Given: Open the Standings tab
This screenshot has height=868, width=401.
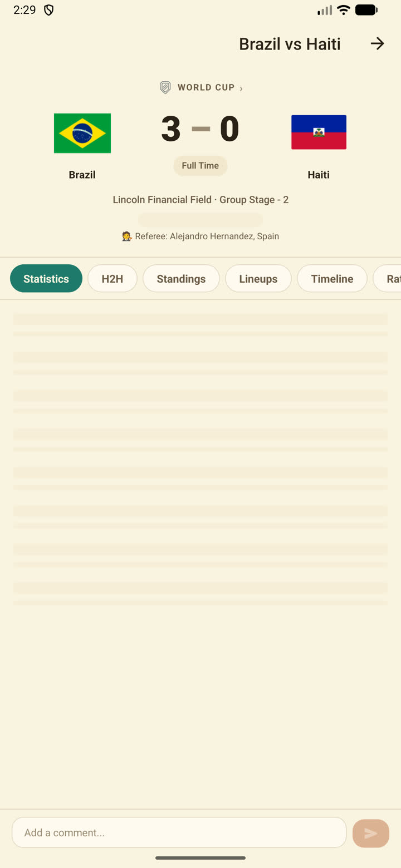Looking at the screenshot, I should pyautogui.click(x=181, y=279).
